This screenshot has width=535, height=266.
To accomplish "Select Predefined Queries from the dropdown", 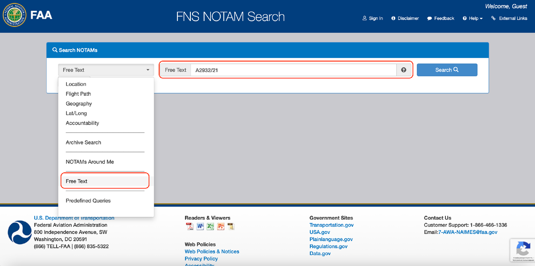I will tap(88, 201).
